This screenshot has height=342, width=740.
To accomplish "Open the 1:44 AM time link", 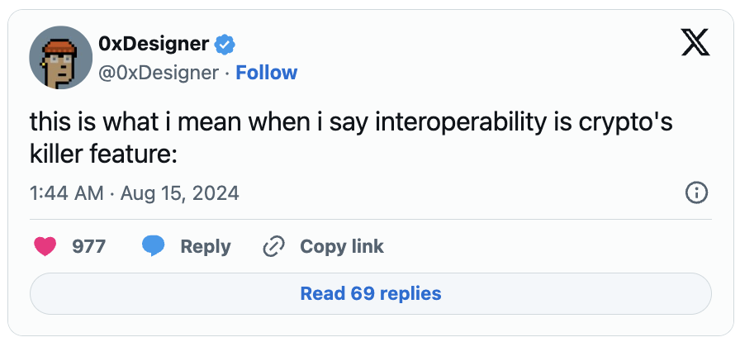I will point(66,193).
